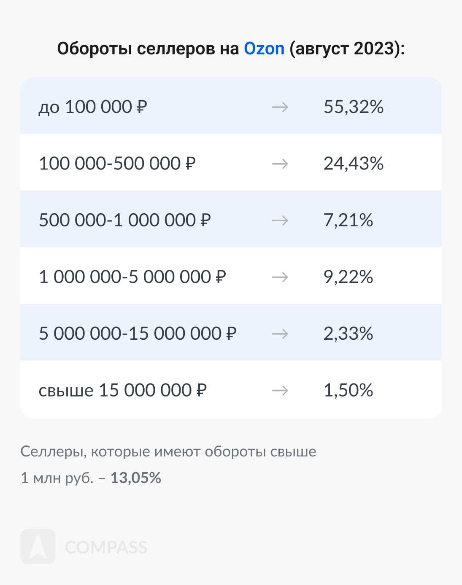Click the свыше 15 000 000 ₽ label
462x585 pixels.
click(x=122, y=390)
